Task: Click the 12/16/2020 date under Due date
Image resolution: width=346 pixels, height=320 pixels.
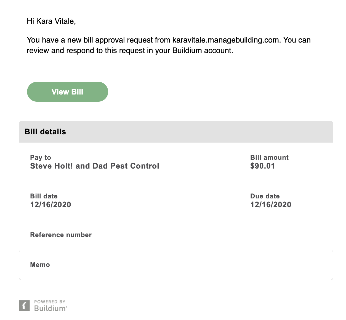Action: (271, 205)
